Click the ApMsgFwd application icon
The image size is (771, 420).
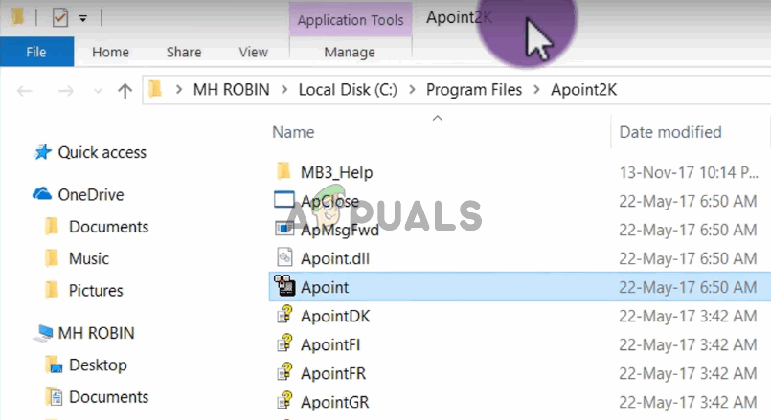(x=284, y=229)
